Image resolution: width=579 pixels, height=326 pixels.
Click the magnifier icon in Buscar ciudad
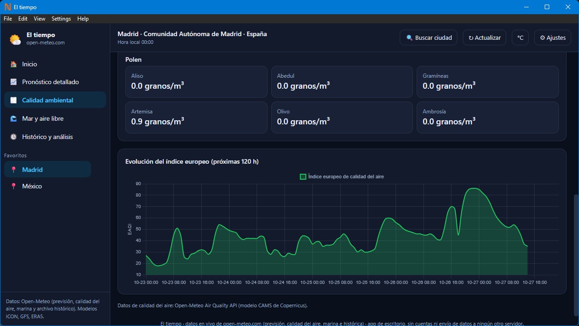(409, 38)
